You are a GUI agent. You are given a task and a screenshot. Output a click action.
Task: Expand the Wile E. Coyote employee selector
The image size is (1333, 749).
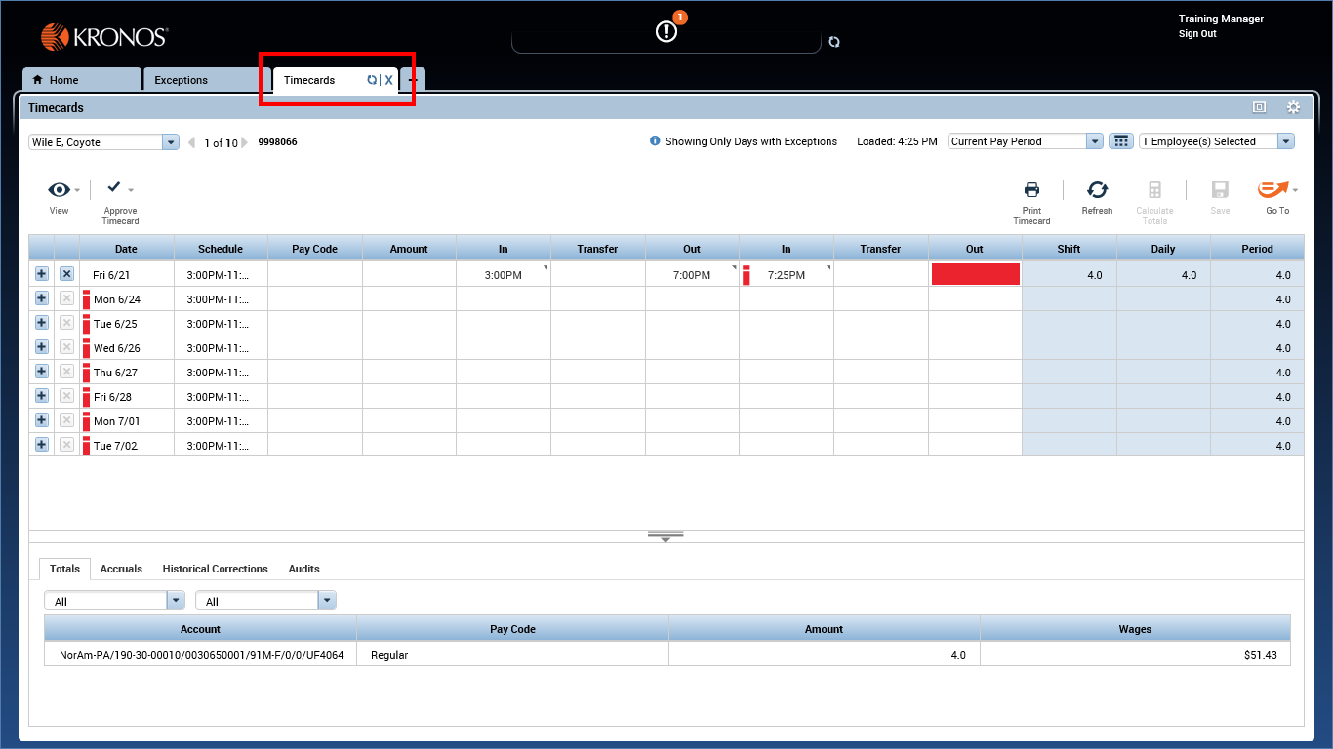click(x=170, y=141)
